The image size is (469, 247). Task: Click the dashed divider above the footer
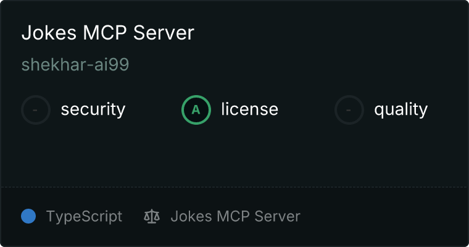tap(234, 186)
